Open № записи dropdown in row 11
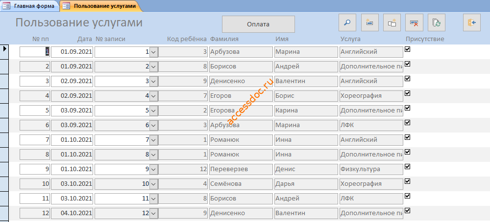490x222 pixels. [153, 199]
